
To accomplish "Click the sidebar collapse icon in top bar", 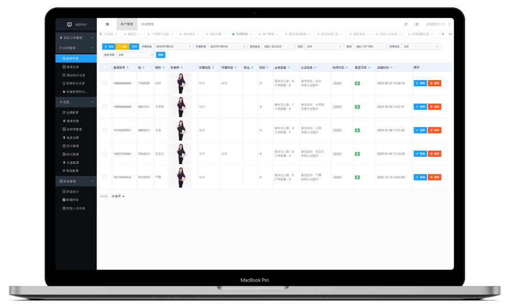I will [x=107, y=24].
